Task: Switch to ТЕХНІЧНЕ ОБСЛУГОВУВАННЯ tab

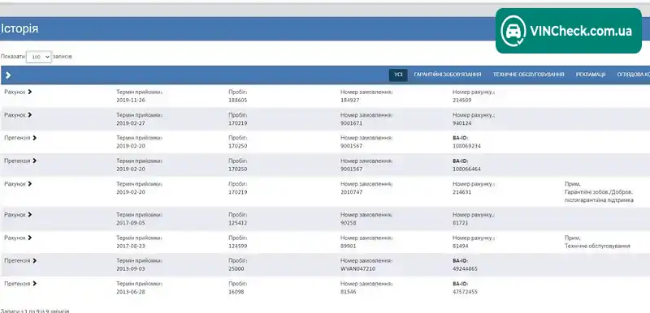Action: point(528,75)
